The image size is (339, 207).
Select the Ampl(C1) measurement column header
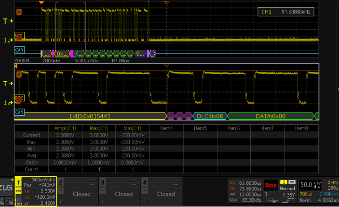click(x=65, y=128)
